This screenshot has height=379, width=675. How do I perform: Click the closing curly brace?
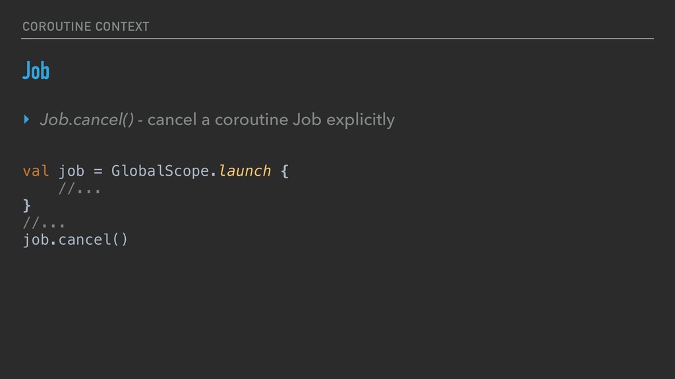tap(26, 205)
